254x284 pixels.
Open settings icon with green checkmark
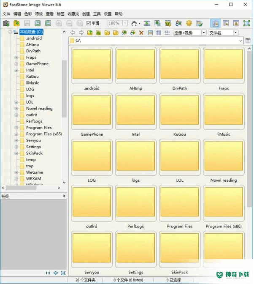[x=200, y=23]
